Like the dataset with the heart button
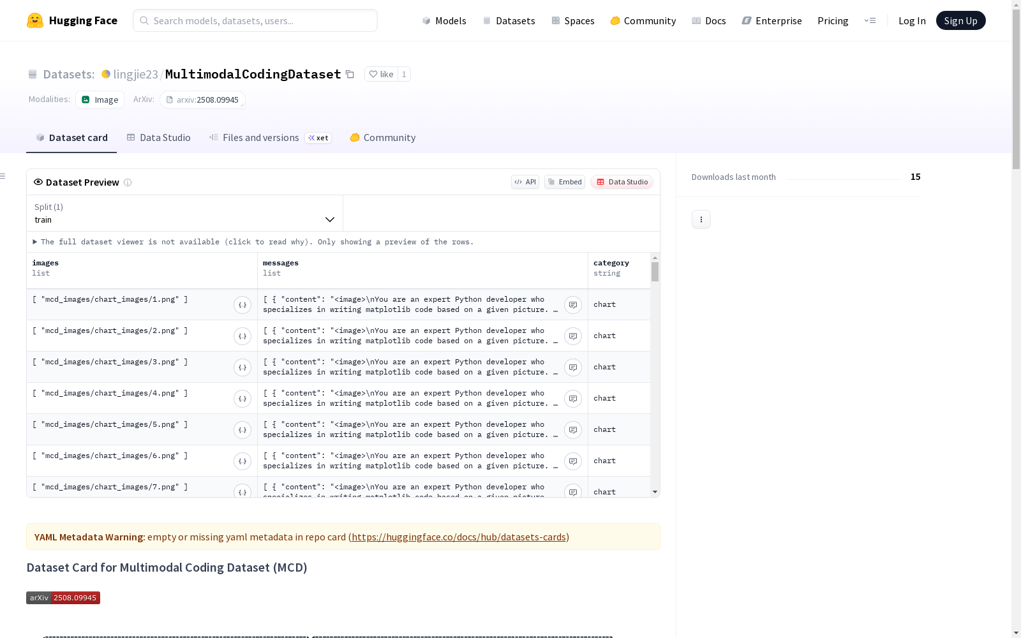 click(381, 74)
